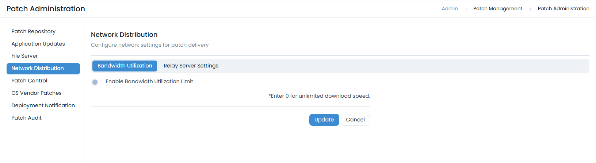Click the Patch Administration page title

(46, 9)
